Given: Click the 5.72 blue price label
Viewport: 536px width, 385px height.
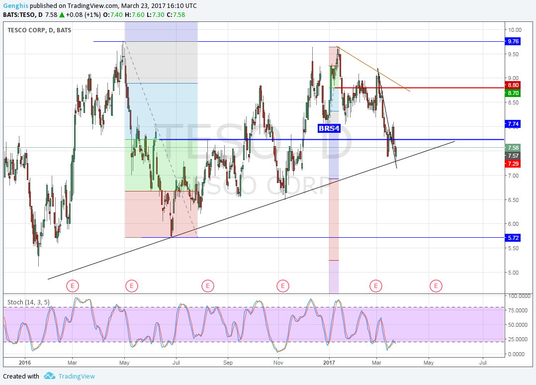Looking at the screenshot, I should coord(513,238).
